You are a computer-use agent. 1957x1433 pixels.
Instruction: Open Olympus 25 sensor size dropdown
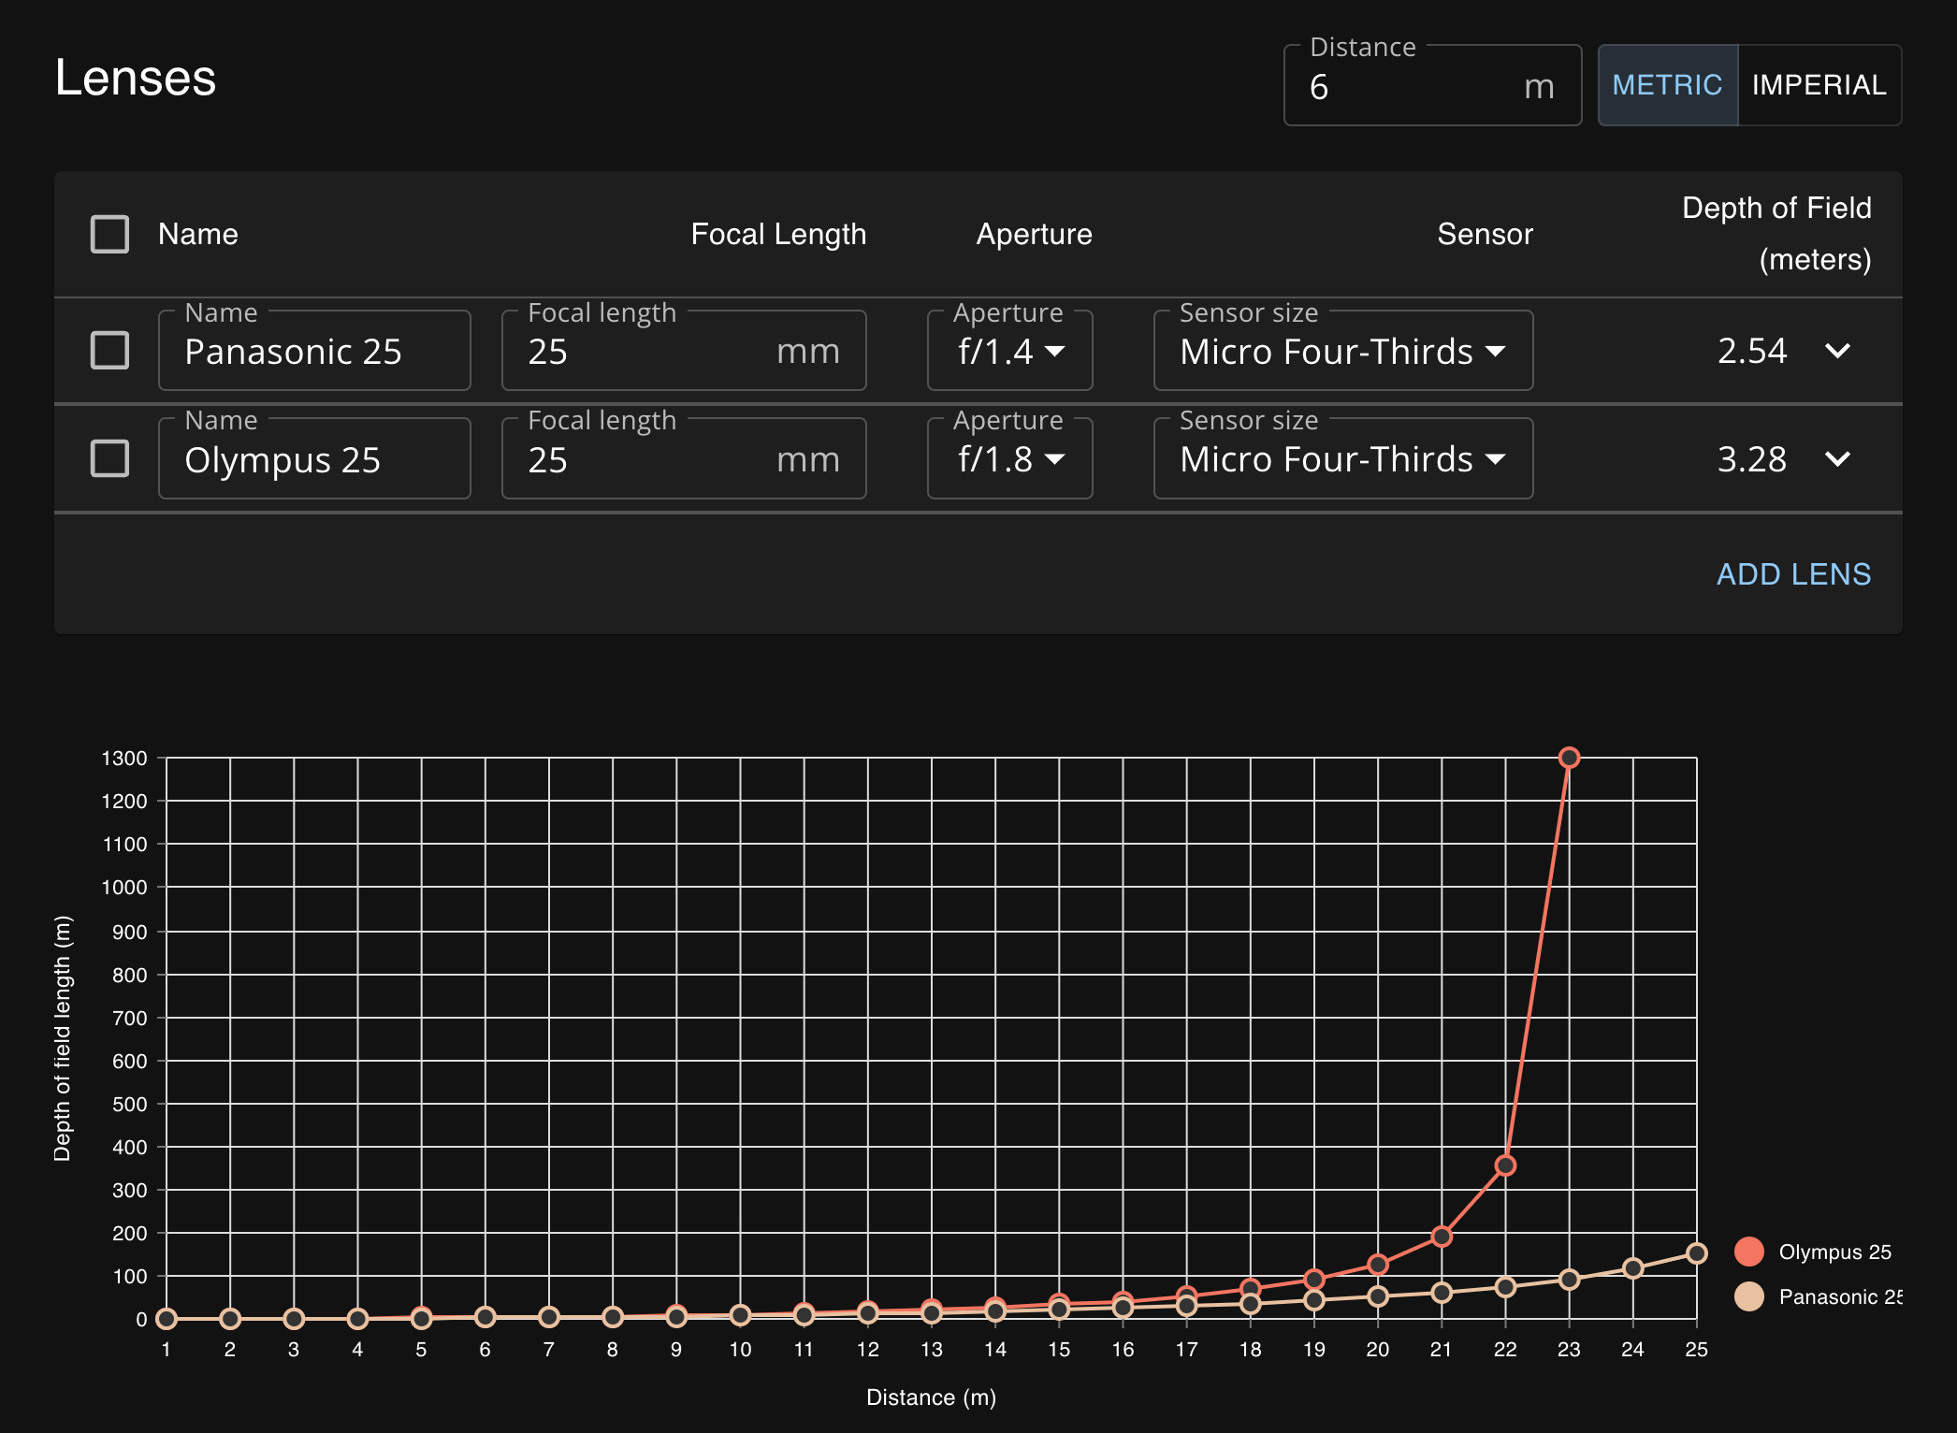coord(1342,459)
